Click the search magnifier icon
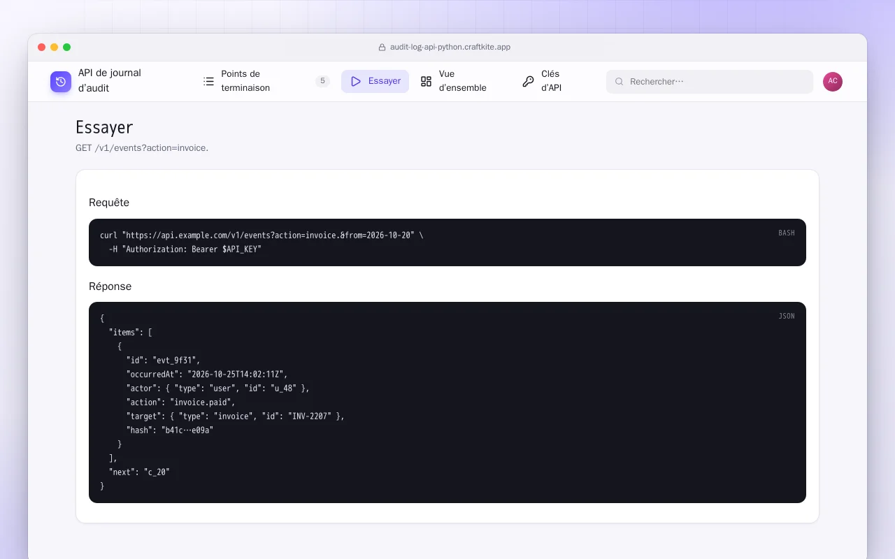895x559 pixels. 619,82
